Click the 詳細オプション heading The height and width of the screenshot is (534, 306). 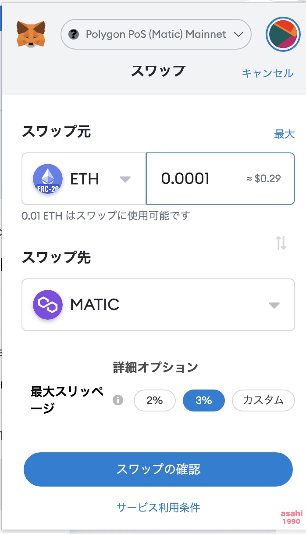(x=156, y=367)
